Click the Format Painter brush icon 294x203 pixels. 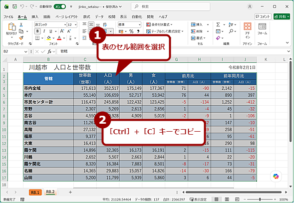[x=21, y=38]
